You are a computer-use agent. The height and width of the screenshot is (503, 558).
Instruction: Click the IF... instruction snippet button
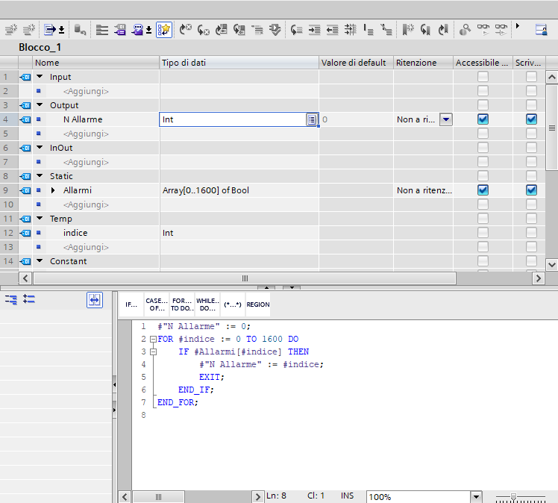131,304
